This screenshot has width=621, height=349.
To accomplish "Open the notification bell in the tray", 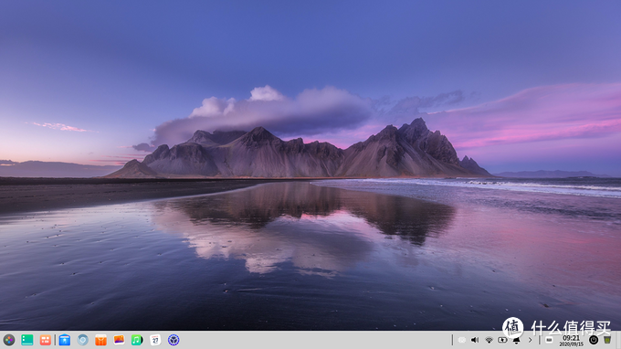I will coord(516,340).
